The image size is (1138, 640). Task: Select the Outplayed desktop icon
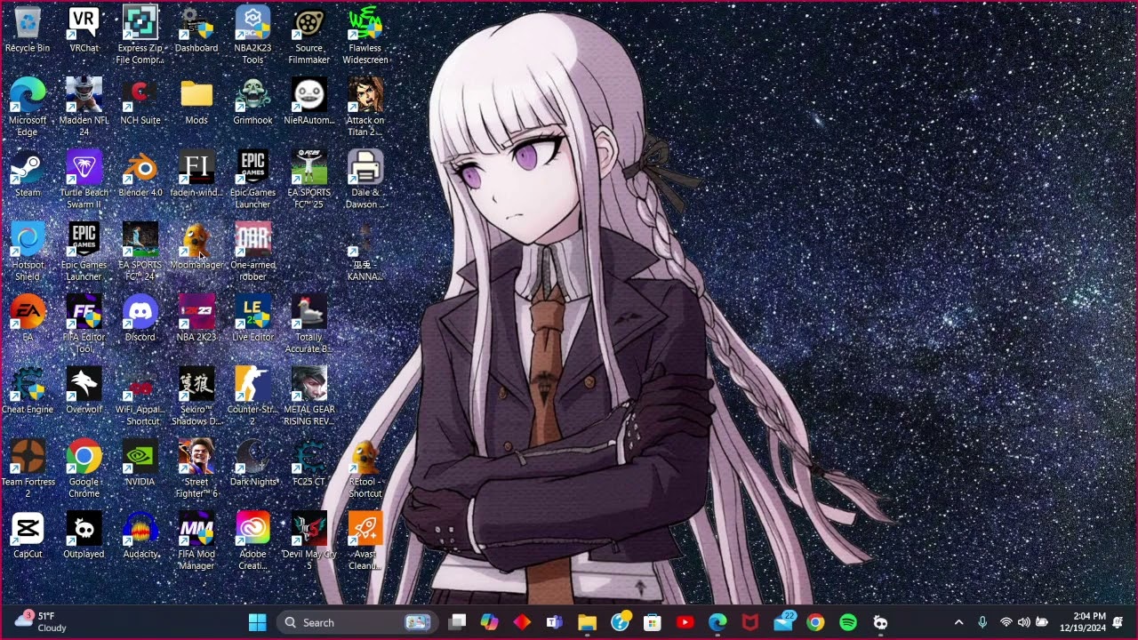tap(84, 535)
